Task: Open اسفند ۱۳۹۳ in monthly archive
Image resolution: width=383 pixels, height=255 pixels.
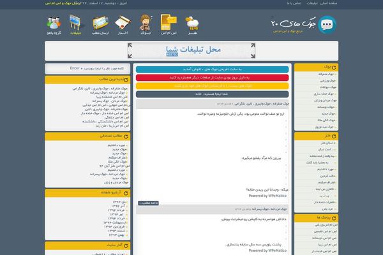Action: pyautogui.click(x=117, y=231)
